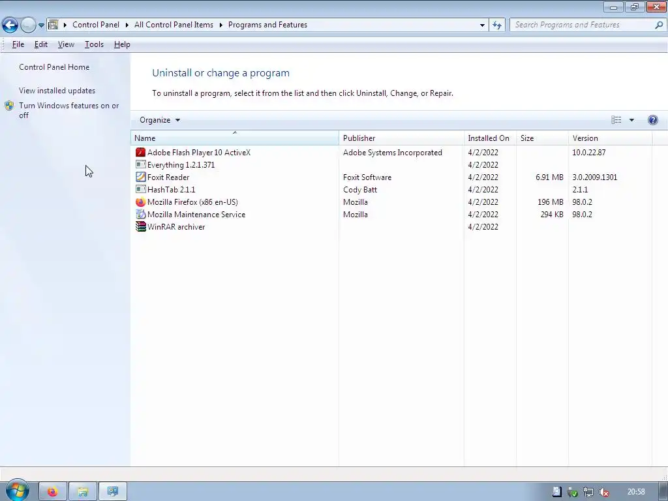Click the Windows features shield icon

click(9, 106)
